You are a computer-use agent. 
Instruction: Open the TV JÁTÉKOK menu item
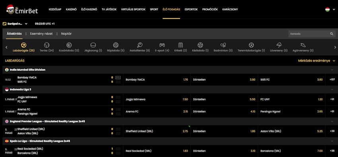(x=109, y=10)
